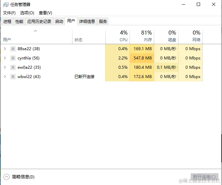Switch to the 详细信息 tab
Screen dimensions: 222x185
point(87,22)
